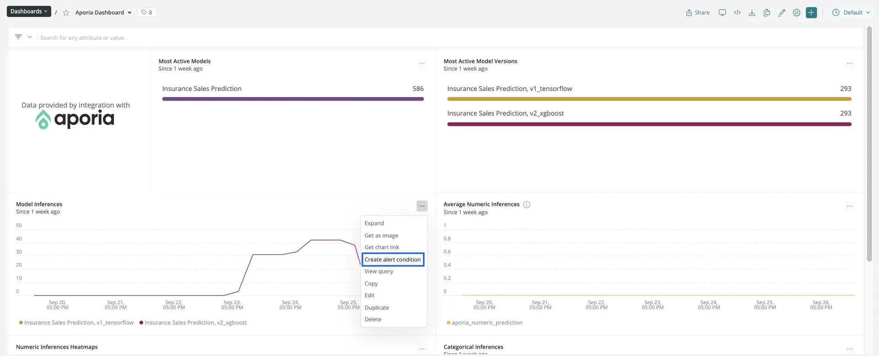Expand the filter options chevron
Image resolution: width=879 pixels, height=356 pixels.
pyautogui.click(x=30, y=37)
